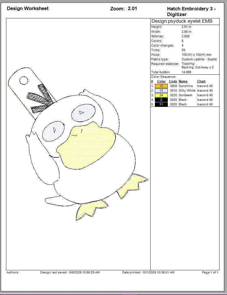
Task: Click the Black swatch numbered 2
Action: point(161,100)
